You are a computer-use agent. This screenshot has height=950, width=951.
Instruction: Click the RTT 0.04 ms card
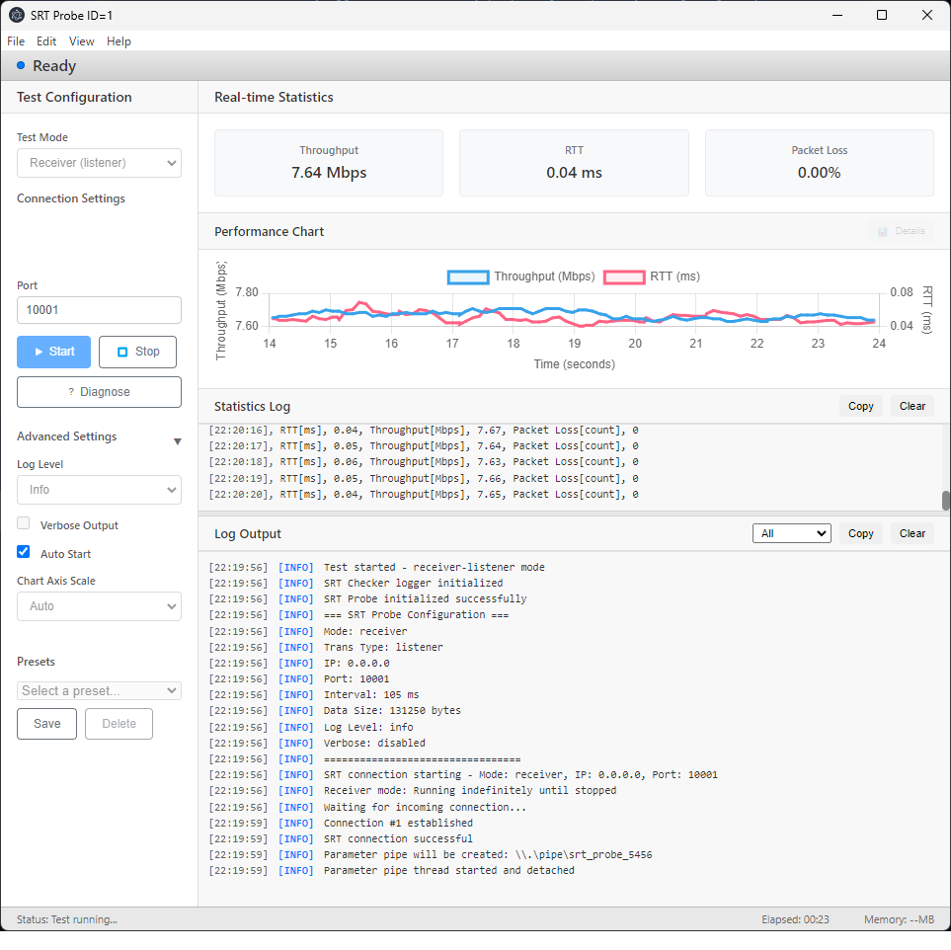click(574, 163)
